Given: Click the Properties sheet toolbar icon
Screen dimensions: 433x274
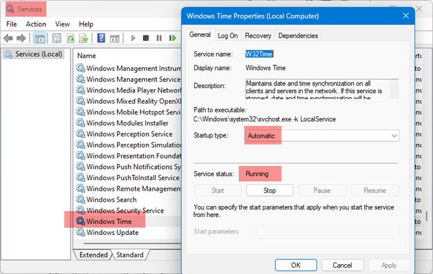Looking at the screenshot, I should (57, 38).
